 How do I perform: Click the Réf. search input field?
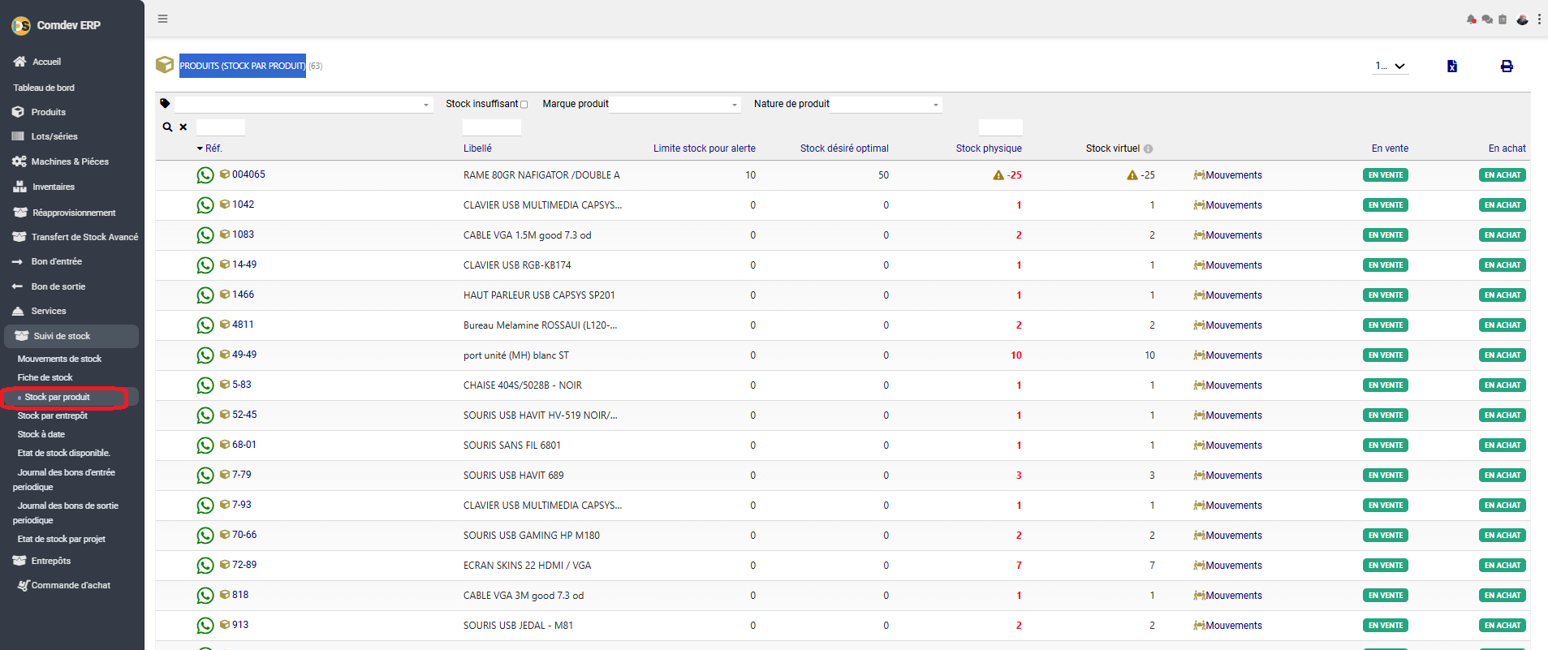[221, 127]
